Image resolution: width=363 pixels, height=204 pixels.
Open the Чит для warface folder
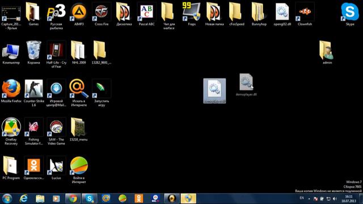(x=169, y=16)
